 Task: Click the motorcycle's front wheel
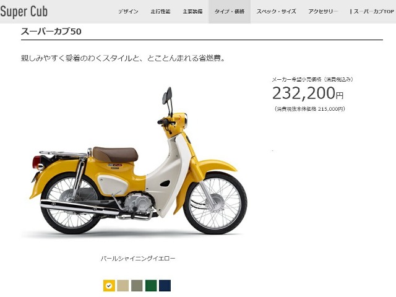click(215, 204)
